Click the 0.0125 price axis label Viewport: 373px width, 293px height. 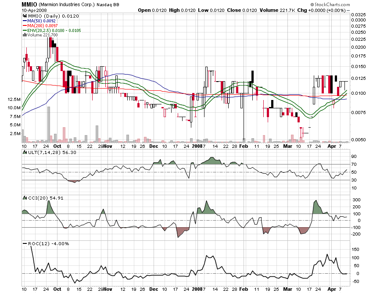click(359, 78)
